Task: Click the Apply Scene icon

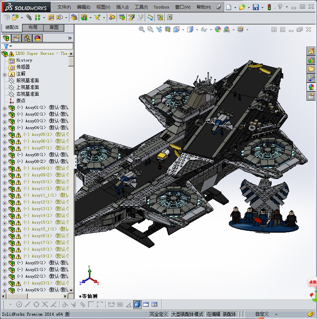Action: coord(227,30)
